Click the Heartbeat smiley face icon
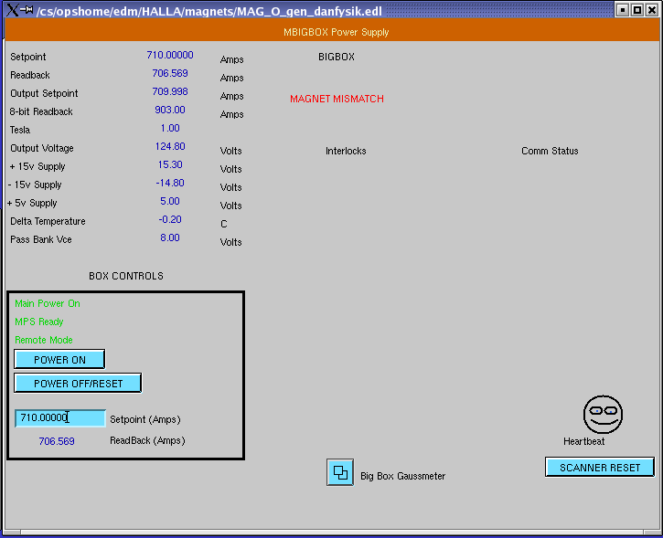The height and width of the screenshot is (538, 663). (x=603, y=415)
